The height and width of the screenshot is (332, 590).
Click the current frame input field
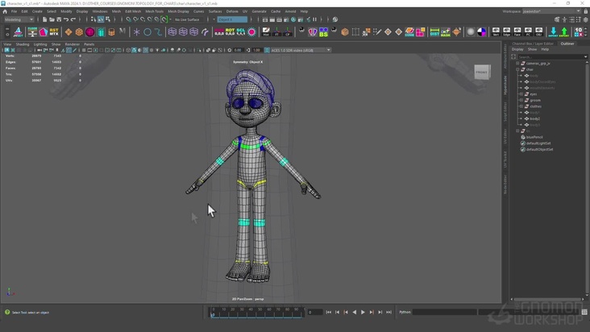tap(315, 312)
